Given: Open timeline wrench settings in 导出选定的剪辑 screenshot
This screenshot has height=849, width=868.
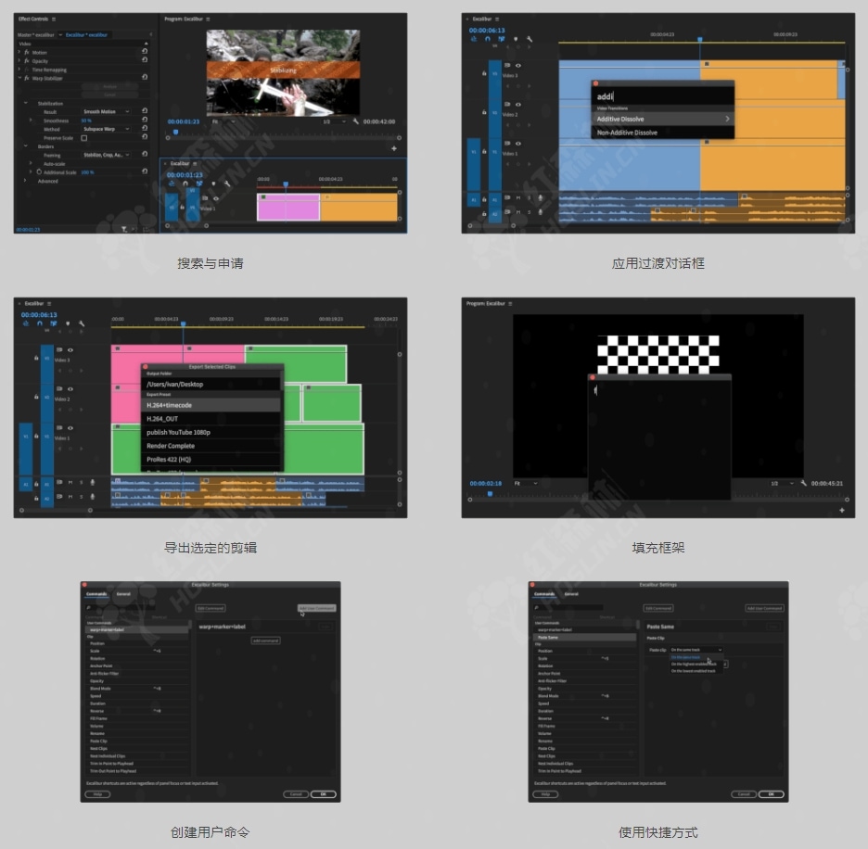Looking at the screenshot, I should (x=82, y=323).
